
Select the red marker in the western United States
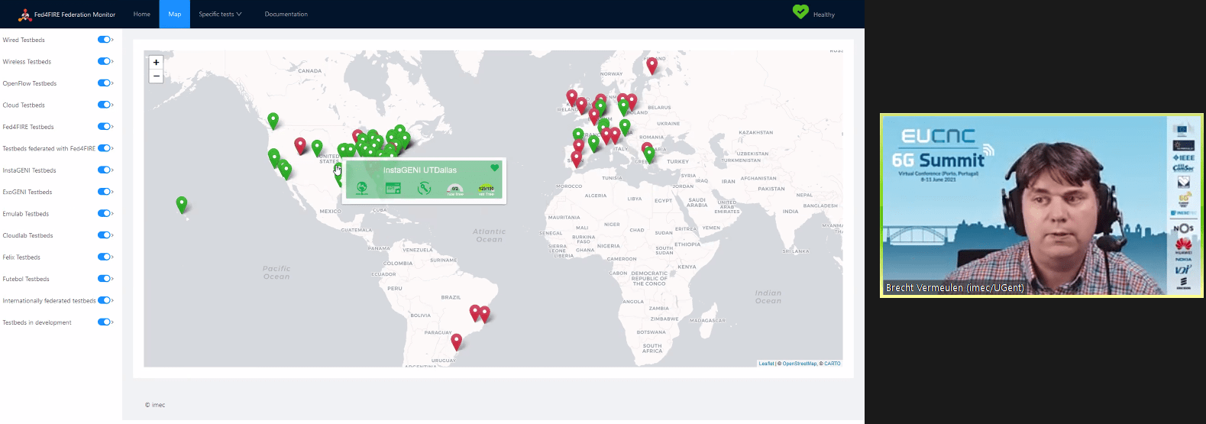click(300, 145)
